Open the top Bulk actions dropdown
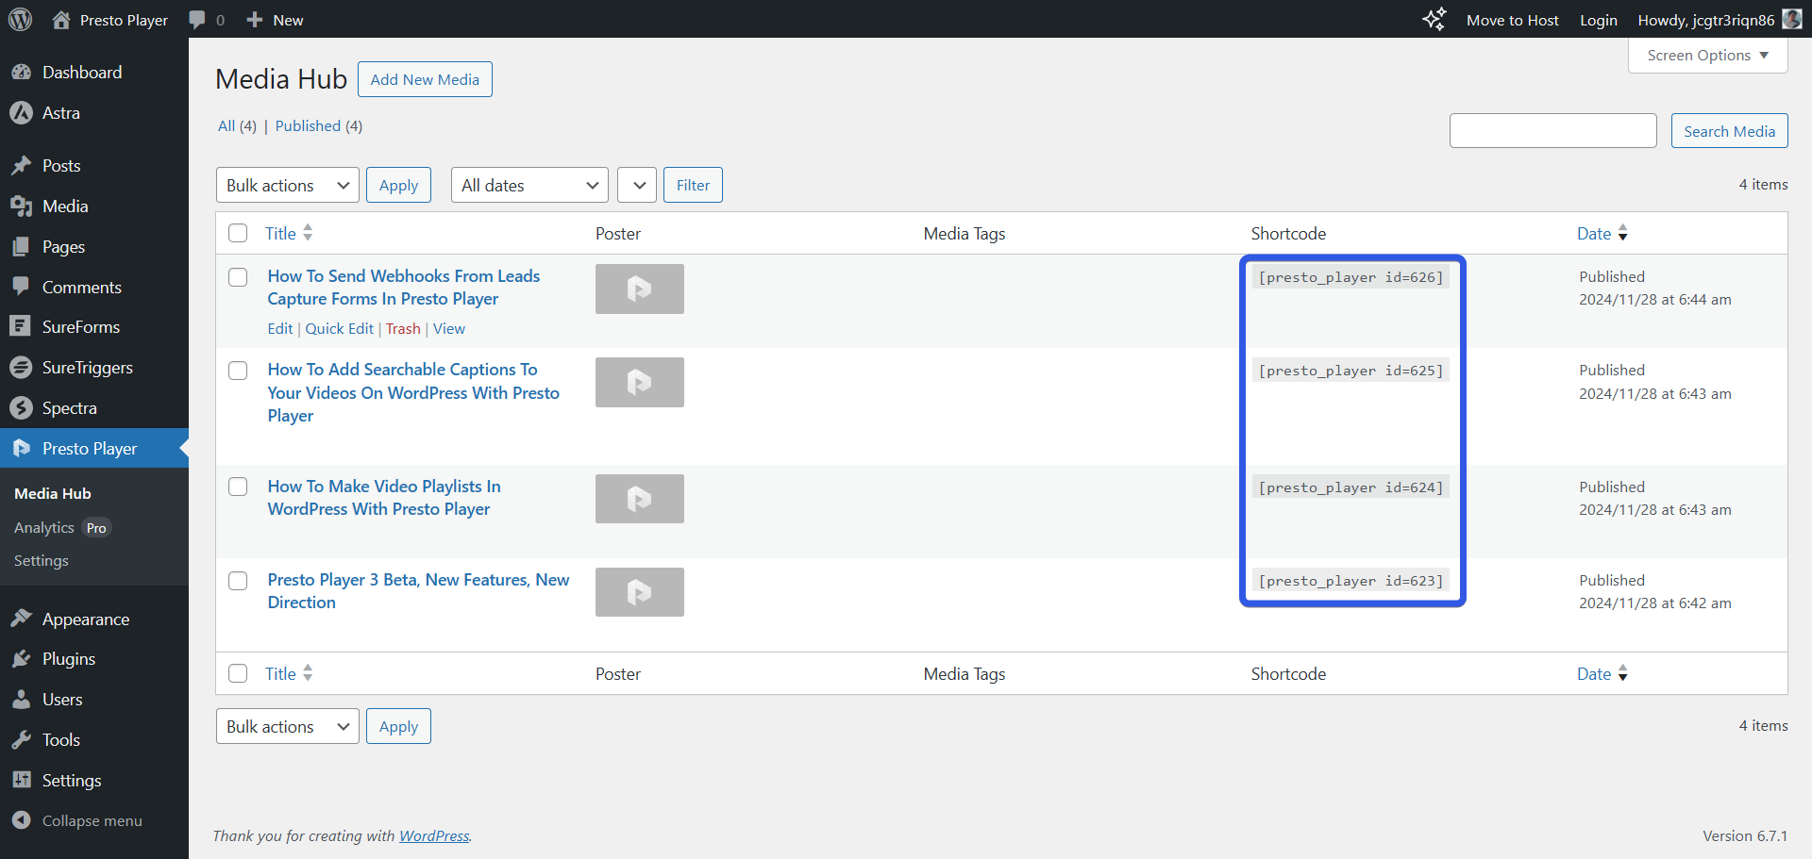 pos(287,185)
